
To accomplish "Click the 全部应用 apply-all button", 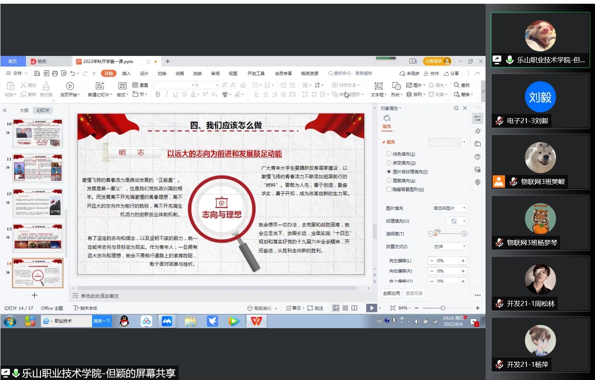I will point(391,293).
